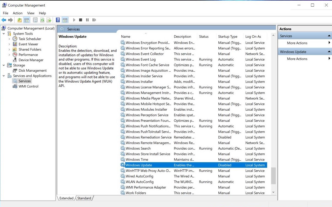Click the scrollbar up arrow in services list
The width and height of the screenshot is (332, 207).
click(x=273, y=36)
